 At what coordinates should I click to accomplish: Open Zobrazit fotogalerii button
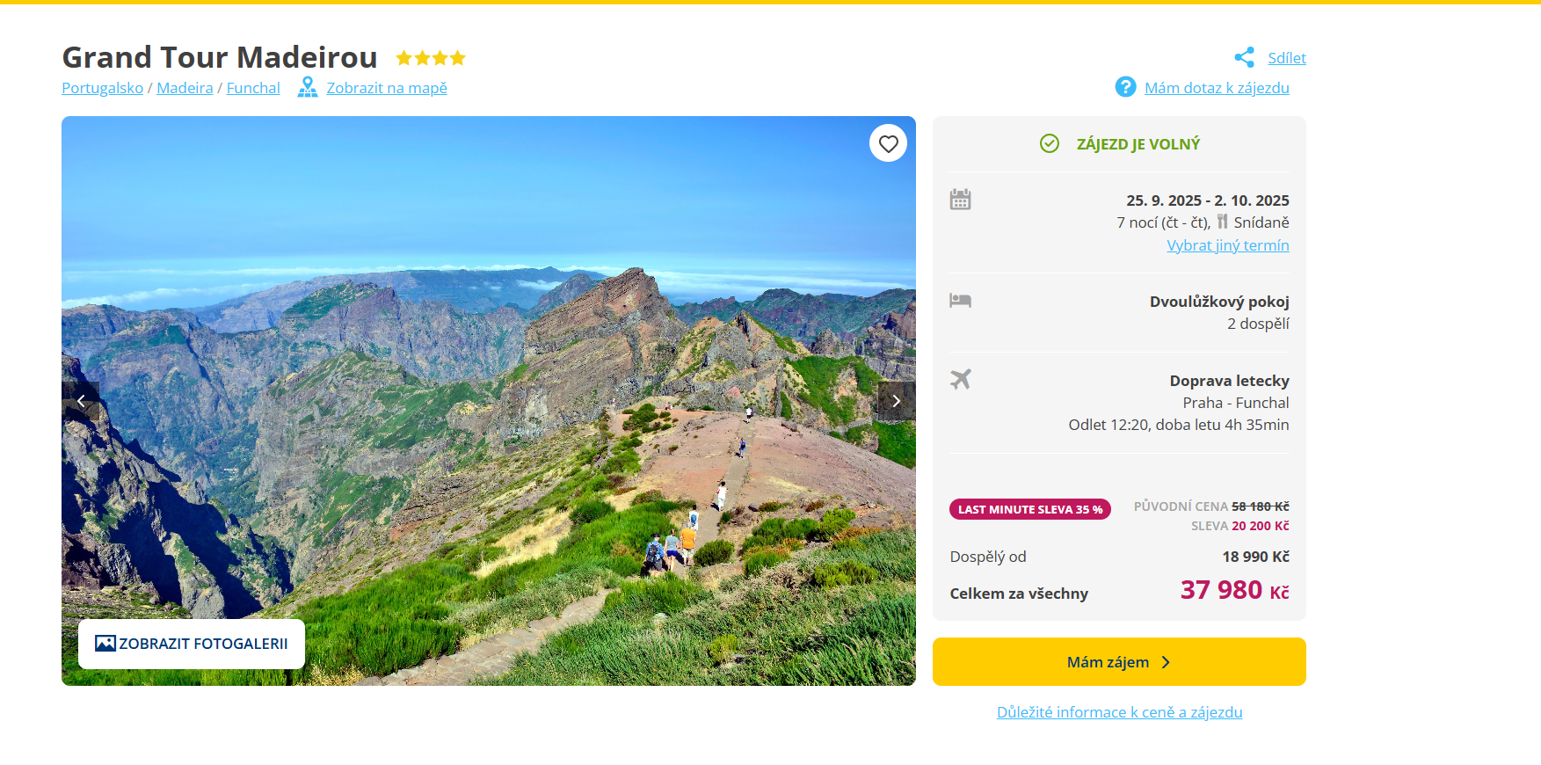click(192, 644)
